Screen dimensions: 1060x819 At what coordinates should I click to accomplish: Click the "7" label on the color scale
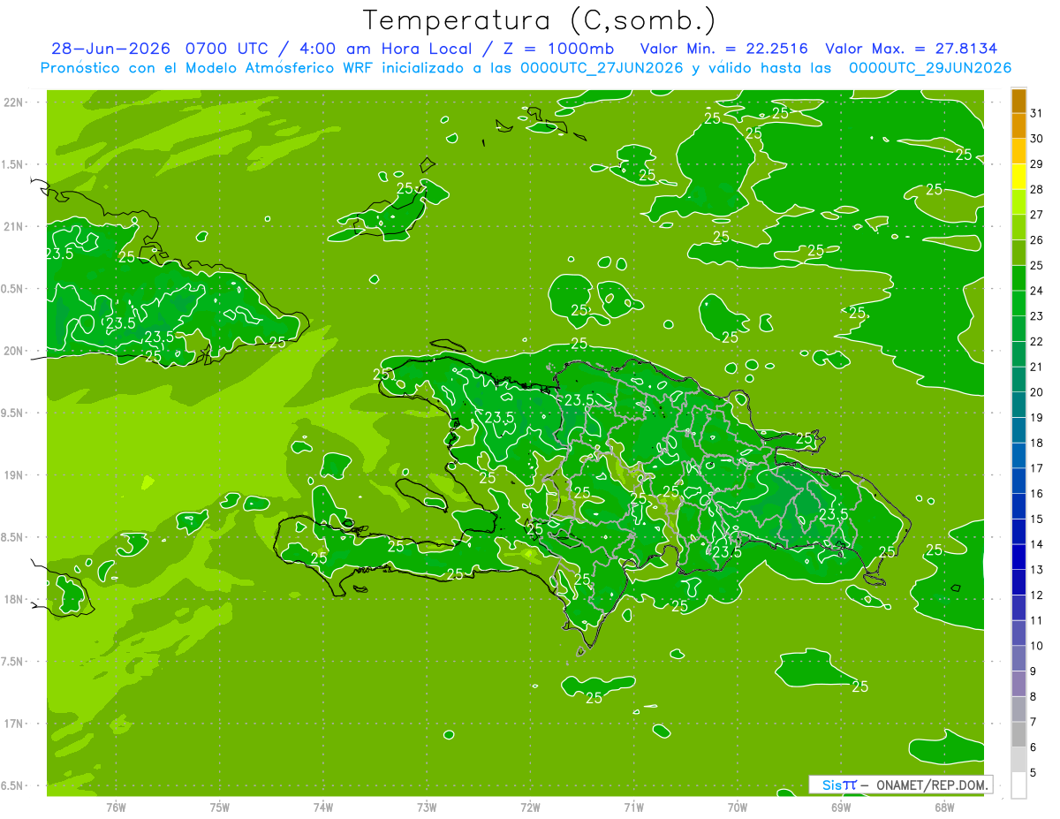[1033, 722]
